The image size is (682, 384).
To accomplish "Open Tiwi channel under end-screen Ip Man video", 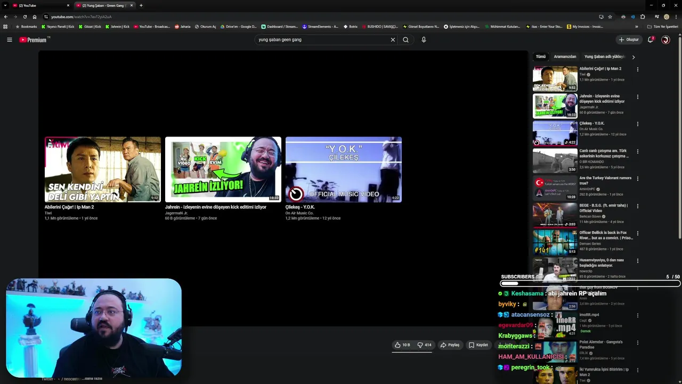I will [48, 213].
